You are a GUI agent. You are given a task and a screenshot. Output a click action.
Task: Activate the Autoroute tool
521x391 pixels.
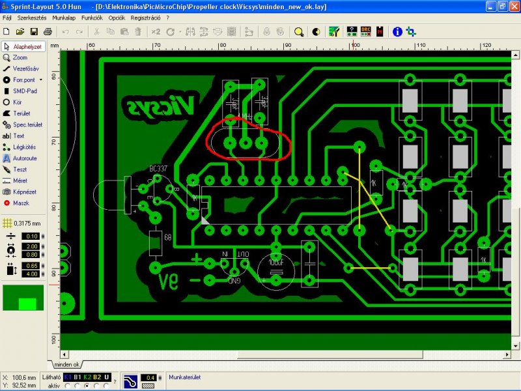[23, 158]
